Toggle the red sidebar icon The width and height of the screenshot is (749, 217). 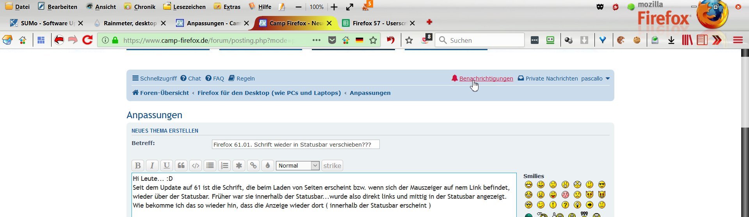pos(702,40)
